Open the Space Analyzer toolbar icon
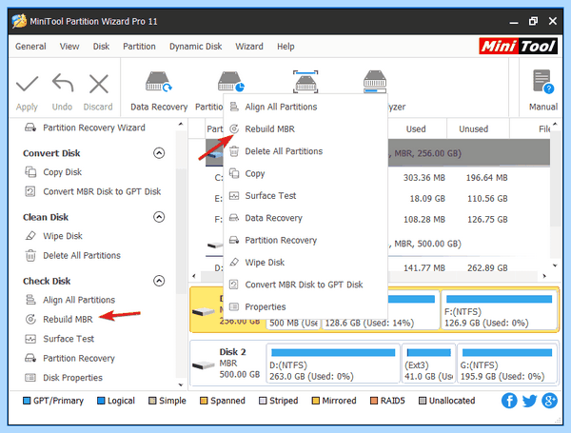Image resolution: width=571 pixels, height=433 pixels. tap(375, 82)
